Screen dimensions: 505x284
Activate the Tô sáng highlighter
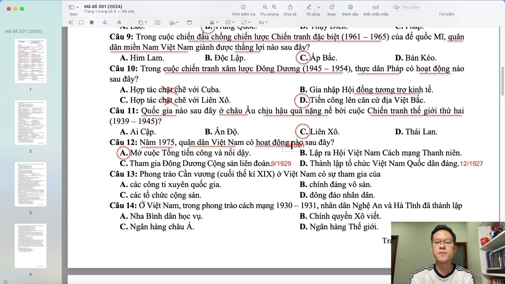(x=309, y=7)
